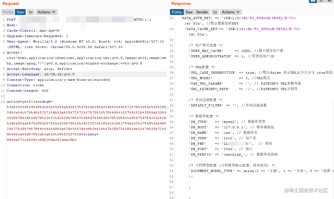Click the Upgrade-Insecure-Requests header
Viewport: 334px width, 199px height.
[37, 36]
